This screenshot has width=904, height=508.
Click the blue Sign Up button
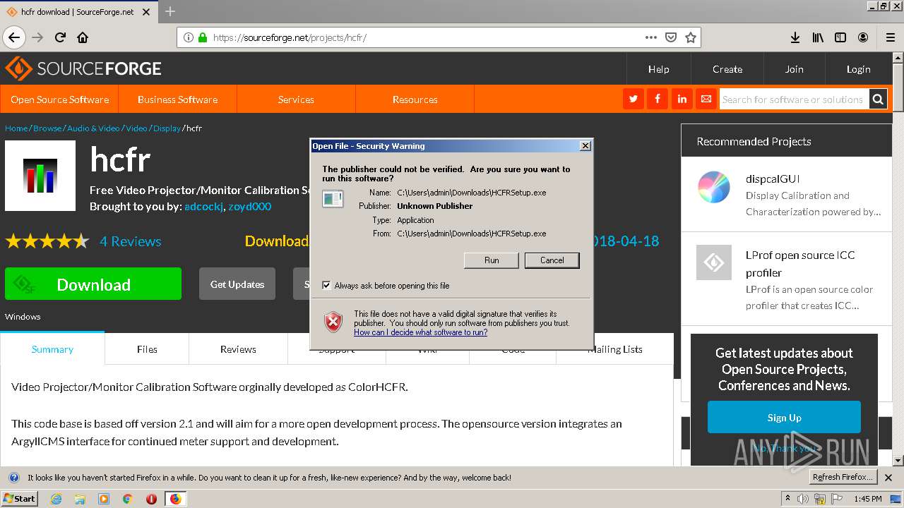784,417
